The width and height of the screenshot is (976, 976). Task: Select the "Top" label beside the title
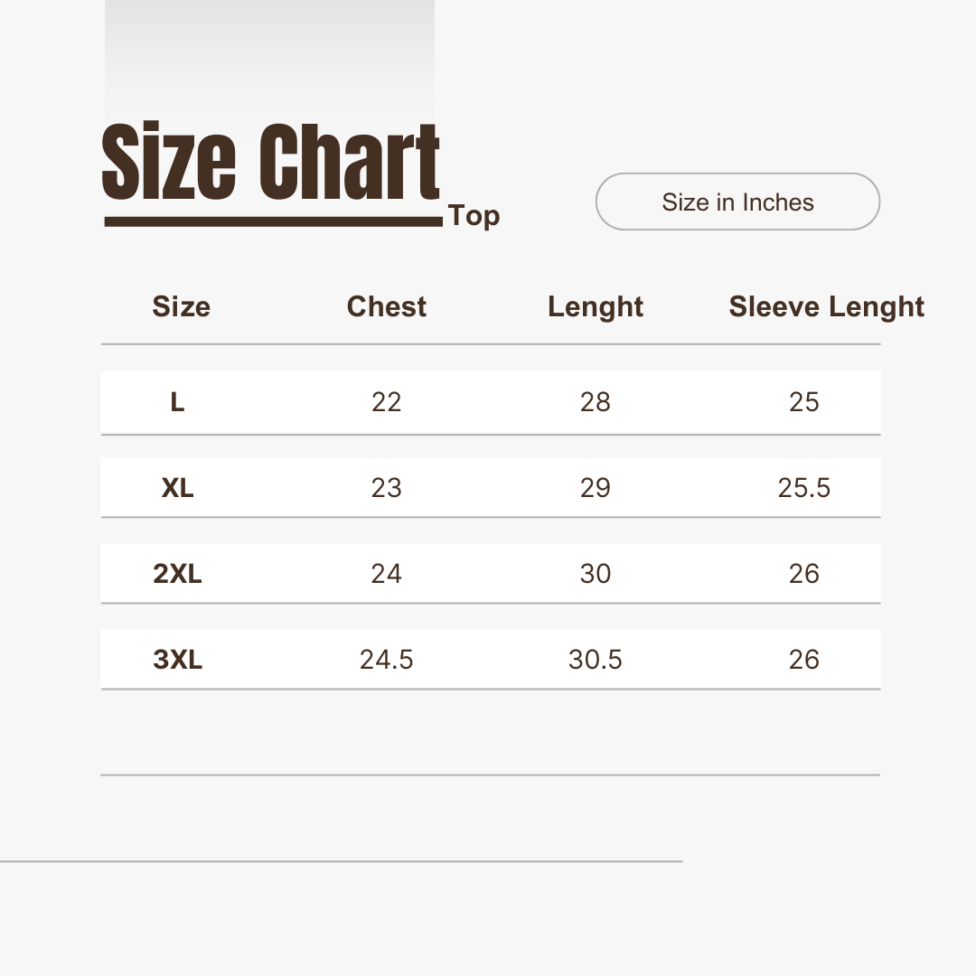pos(474,216)
